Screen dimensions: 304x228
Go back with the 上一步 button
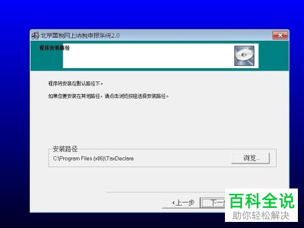tap(181, 202)
